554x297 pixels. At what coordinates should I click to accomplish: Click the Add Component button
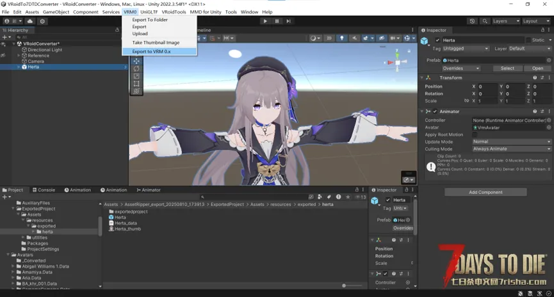tap(485, 192)
